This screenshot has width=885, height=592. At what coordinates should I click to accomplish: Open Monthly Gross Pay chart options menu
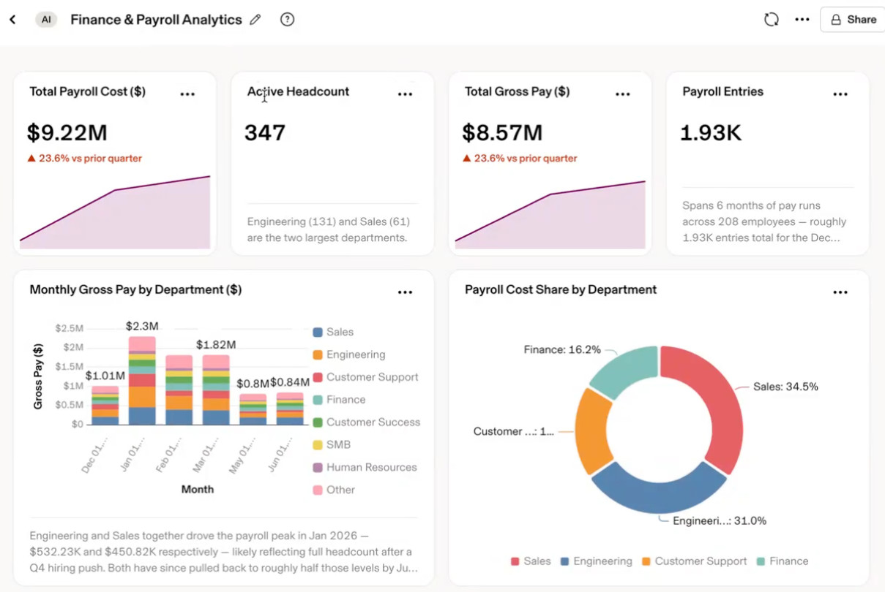[x=405, y=292]
